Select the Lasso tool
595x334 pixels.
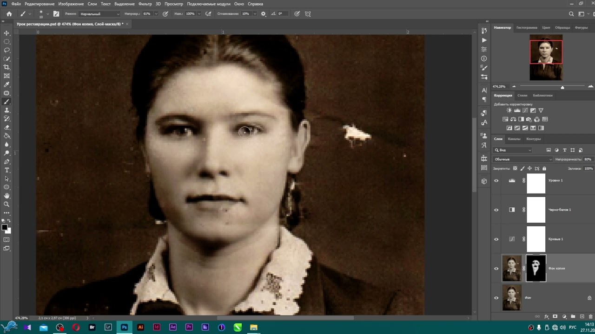7,50
